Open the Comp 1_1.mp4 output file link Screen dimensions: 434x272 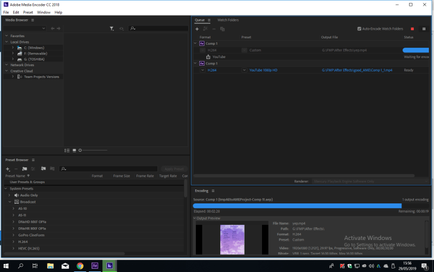pyautogui.click(x=357, y=70)
